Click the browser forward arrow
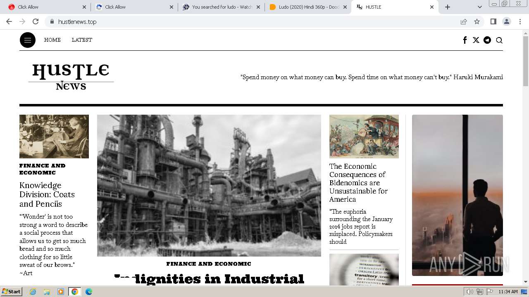 coord(22,21)
